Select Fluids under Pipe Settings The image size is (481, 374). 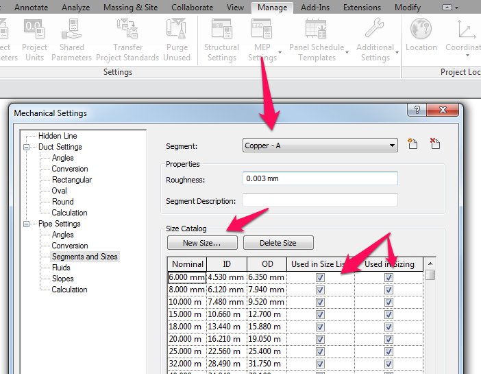[x=61, y=268]
